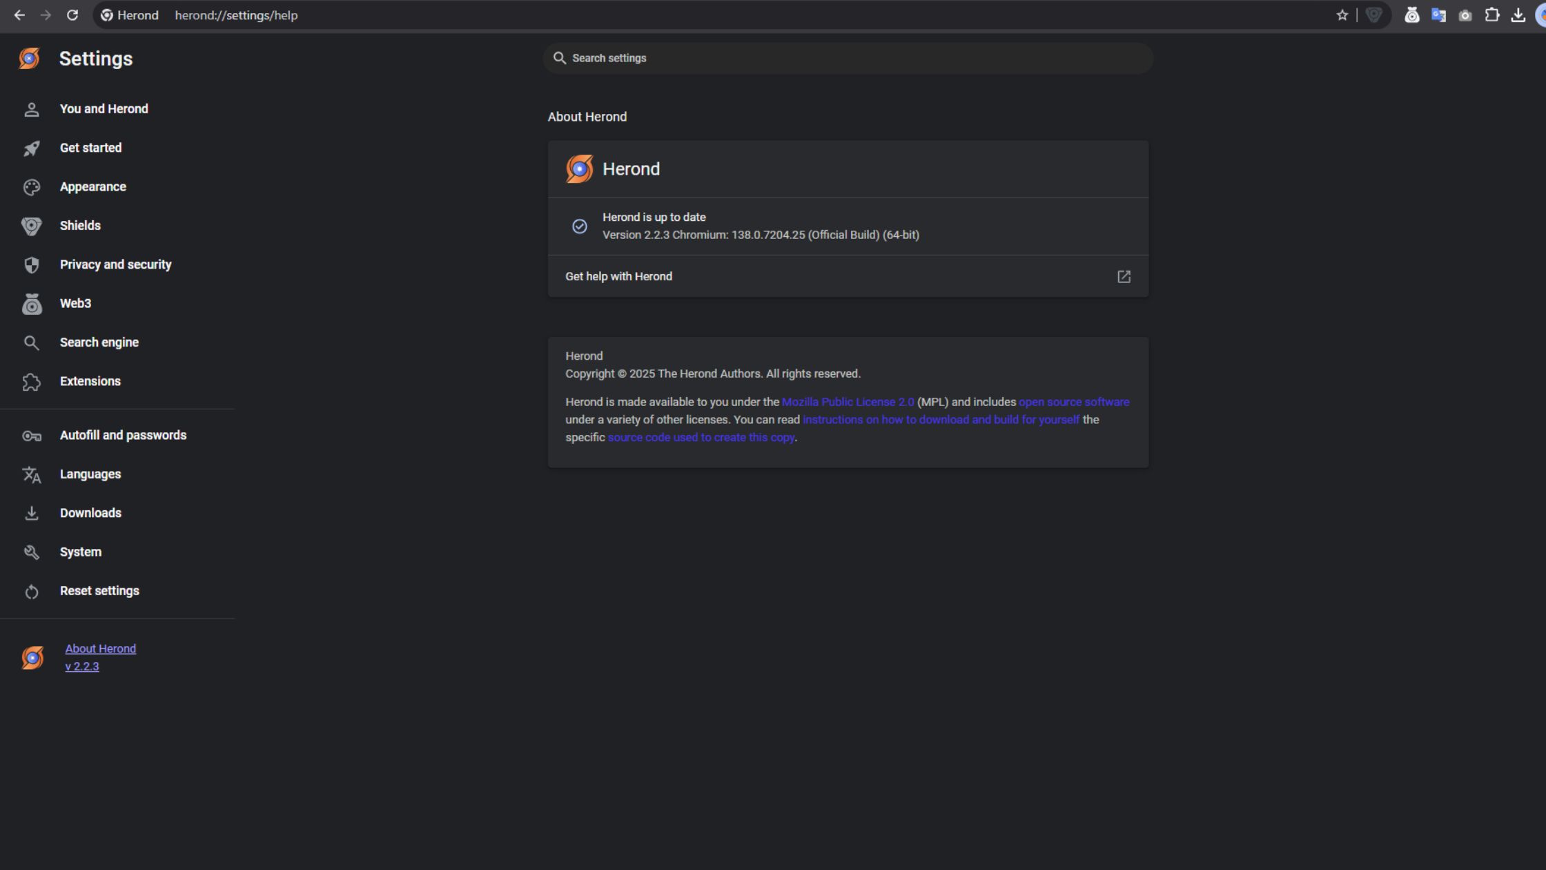Click the Mozilla Public License 2.0 link
The width and height of the screenshot is (1546, 870).
848,402
